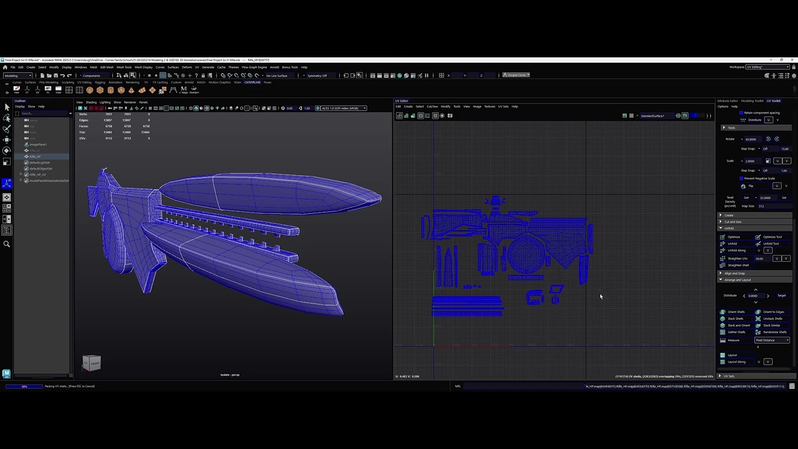Choose the Paint Selection tool
Viewport: 798px width, 449px height.
coord(7,128)
